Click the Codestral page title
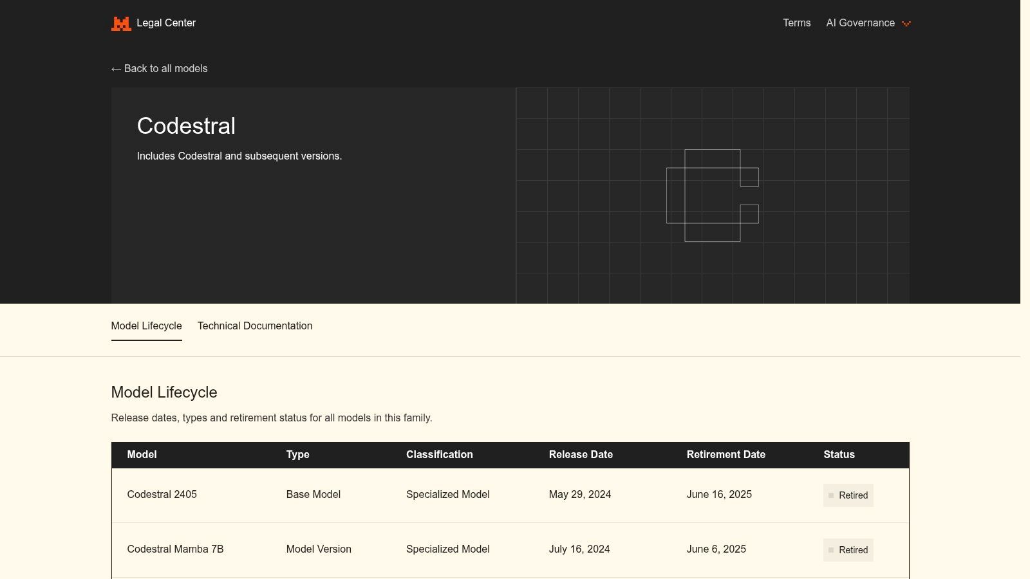 click(x=186, y=126)
